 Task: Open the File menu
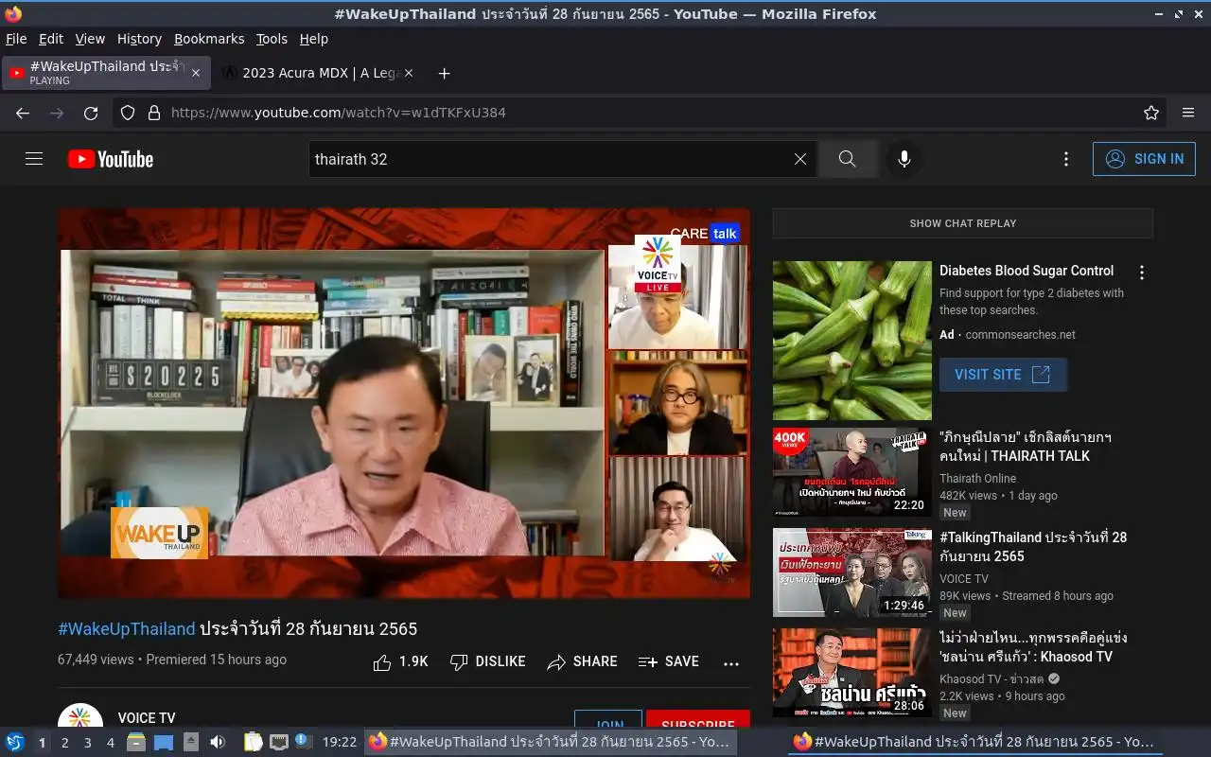coord(16,39)
